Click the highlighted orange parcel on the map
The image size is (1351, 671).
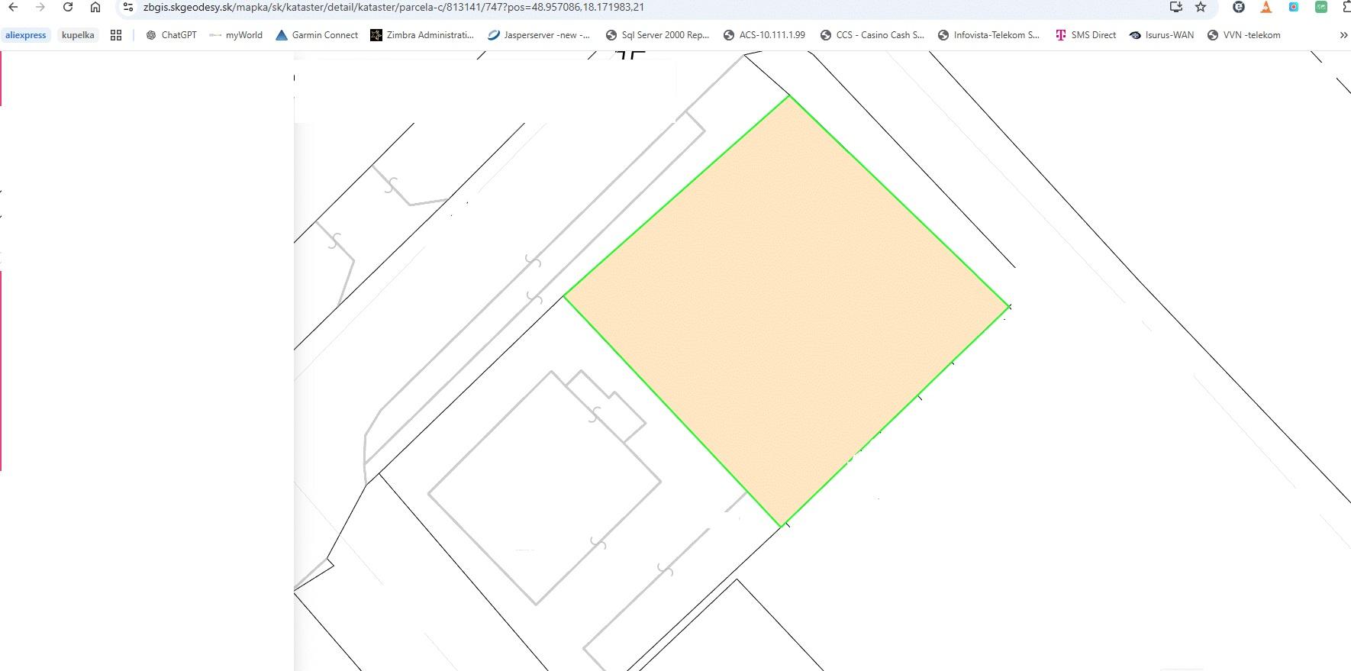coord(786,309)
